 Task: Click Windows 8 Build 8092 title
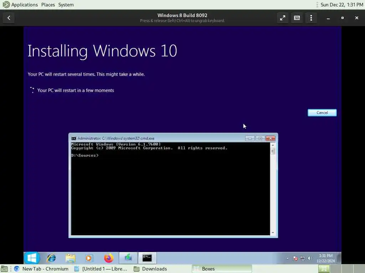182,15
